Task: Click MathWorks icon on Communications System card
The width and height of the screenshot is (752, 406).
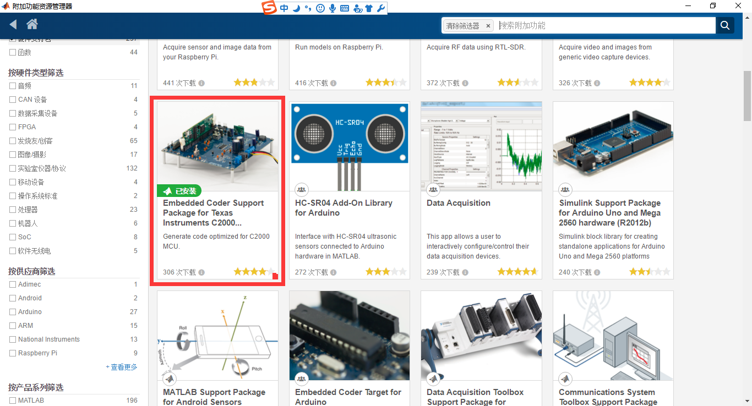Action: click(x=565, y=379)
